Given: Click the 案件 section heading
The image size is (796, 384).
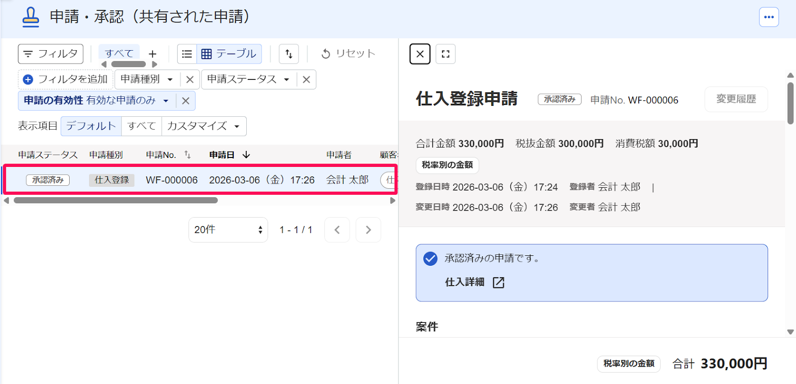Looking at the screenshot, I should coord(427,326).
